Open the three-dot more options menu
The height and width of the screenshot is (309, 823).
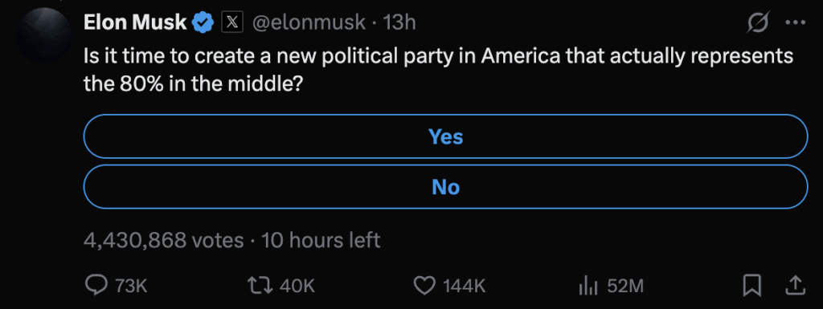point(795,22)
